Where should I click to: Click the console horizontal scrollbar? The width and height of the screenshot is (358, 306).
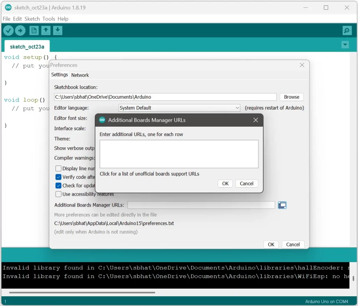click(82, 292)
